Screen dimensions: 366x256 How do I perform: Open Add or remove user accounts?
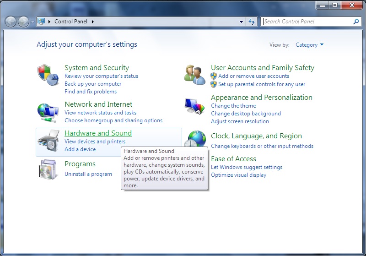click(253, 76)
